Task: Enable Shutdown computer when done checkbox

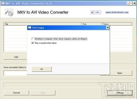Action: point(33,39)
